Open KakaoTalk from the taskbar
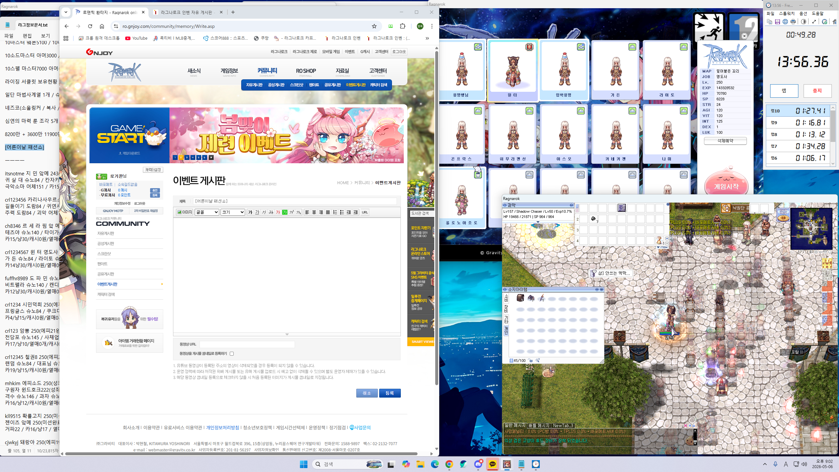 coord(492,464)
